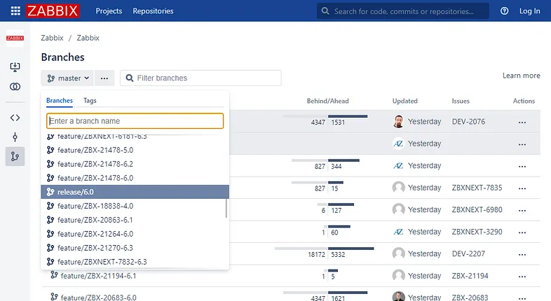551x301 pixels.
Task: Focus the code search field in header
Action: [402, 11]
